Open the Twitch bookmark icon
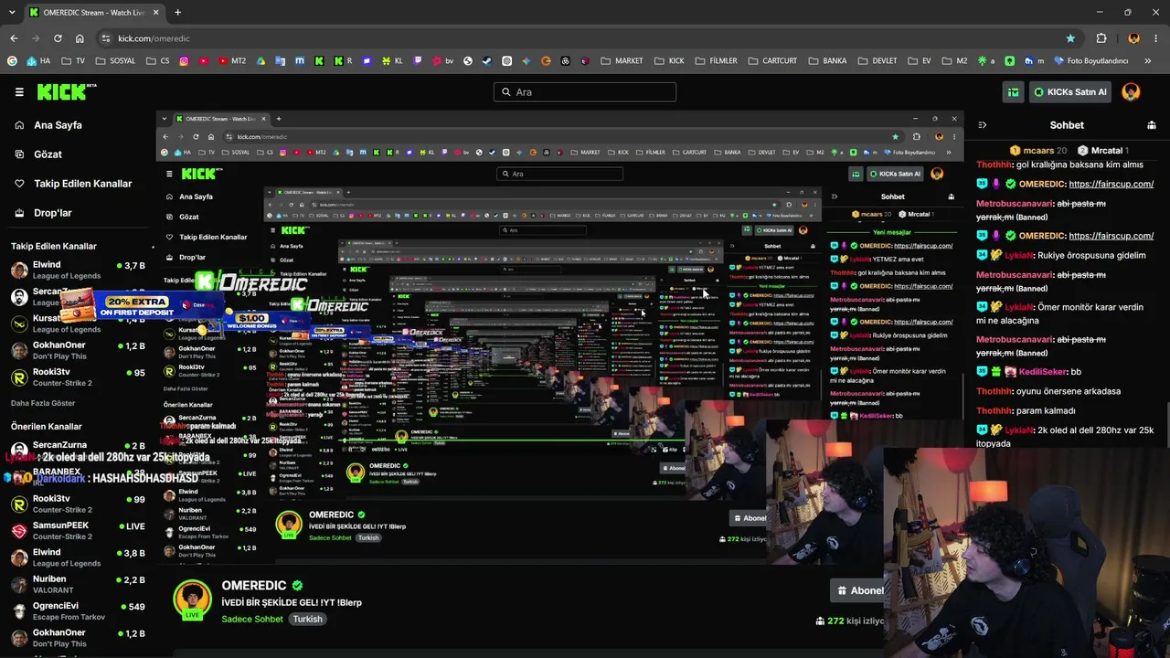Viewport: 1170px width, 658px height. pos(418,61)
